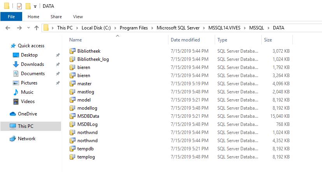Viewport: 322px width, 172px height.
Task: Go back with the Back arrow
Action: tap(8, 28)
